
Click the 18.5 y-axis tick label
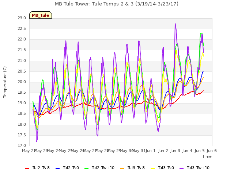[22, 114]
